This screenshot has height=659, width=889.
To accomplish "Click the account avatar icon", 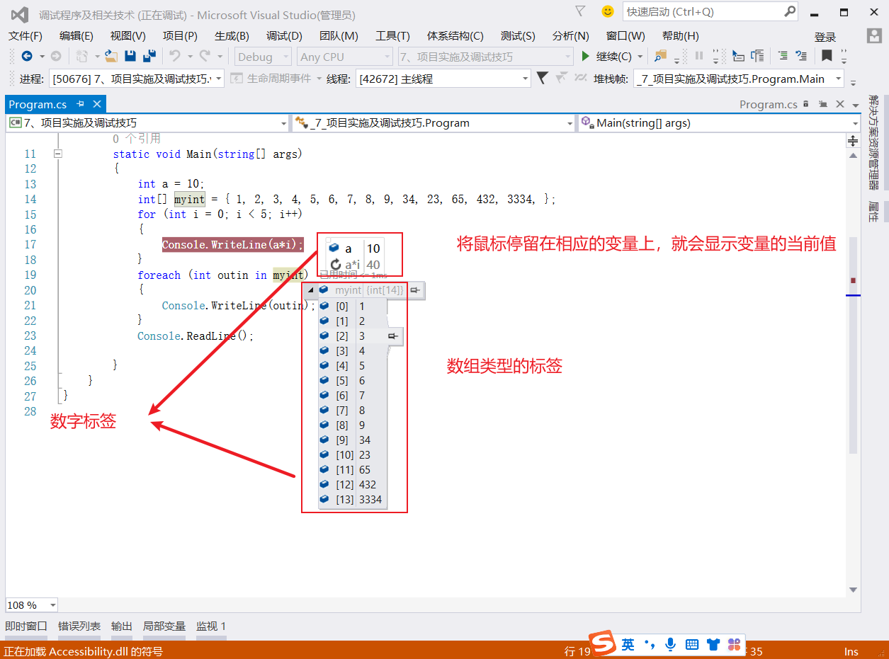I will (874, 35).
